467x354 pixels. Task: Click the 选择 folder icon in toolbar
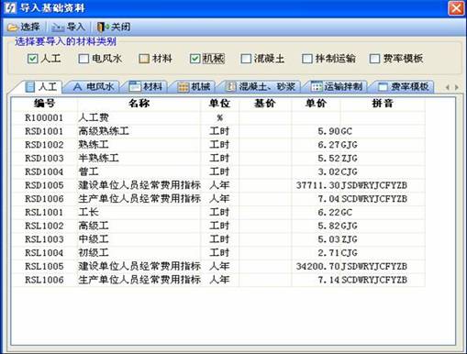point(12,28)
